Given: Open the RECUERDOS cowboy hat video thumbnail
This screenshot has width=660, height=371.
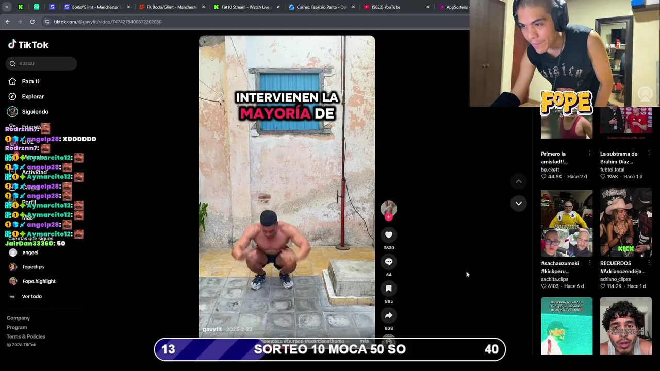Looking at the screenshot, I should [x=626, y=223].
